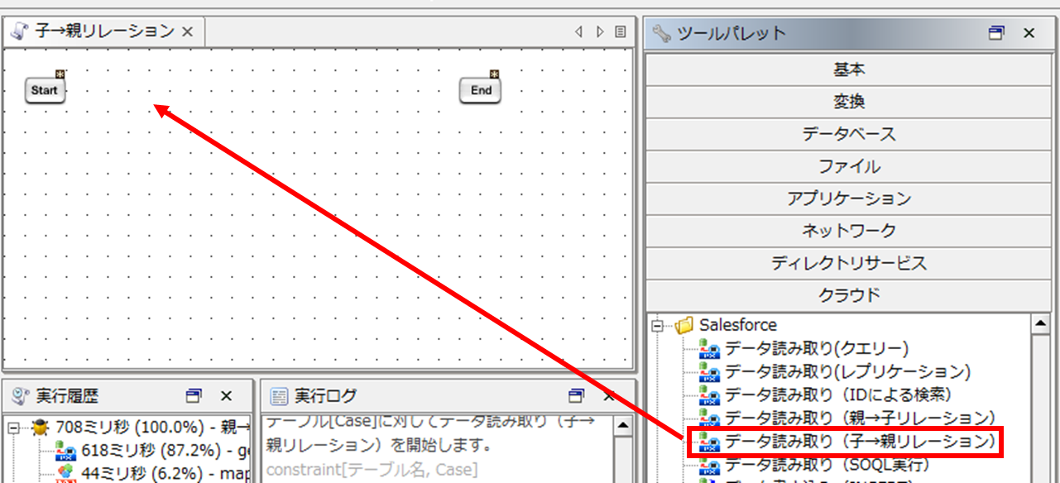Click the End node on canvas
Image resolution: width=1060 pixels, height=483 pixels.
[x=481, y=90]
